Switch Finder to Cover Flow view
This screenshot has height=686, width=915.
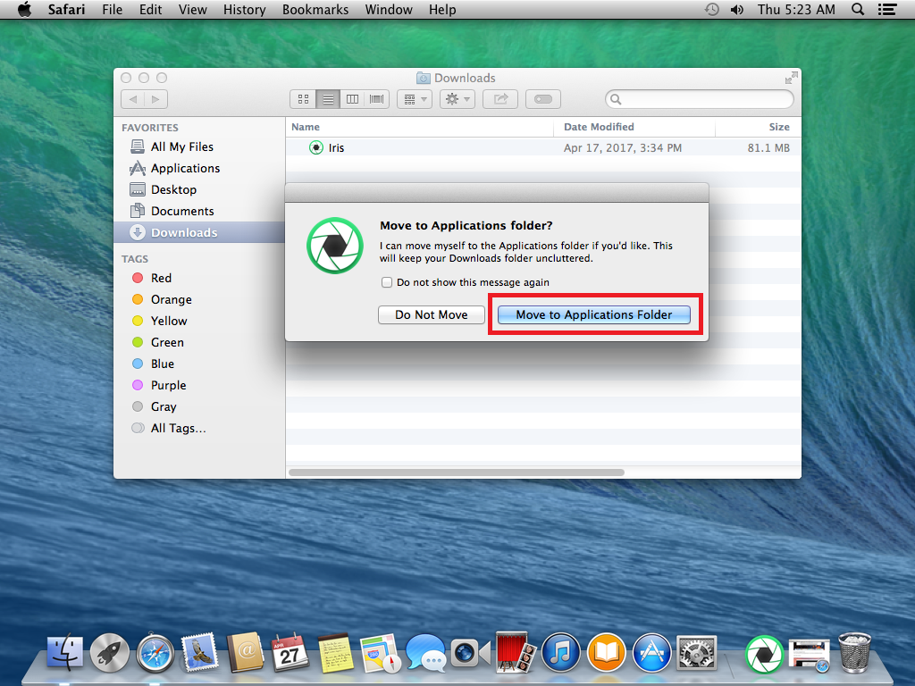click(x=377, y=99)
